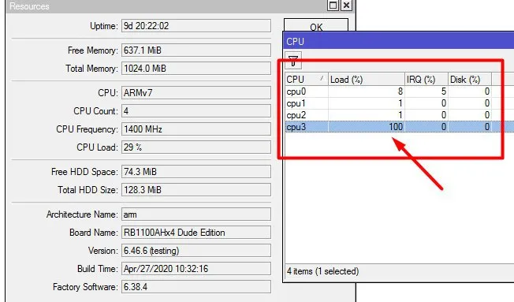This screenshot has width=514, height=302.
Task: Select the cpu3 row
Action: (x=399, y=127)
